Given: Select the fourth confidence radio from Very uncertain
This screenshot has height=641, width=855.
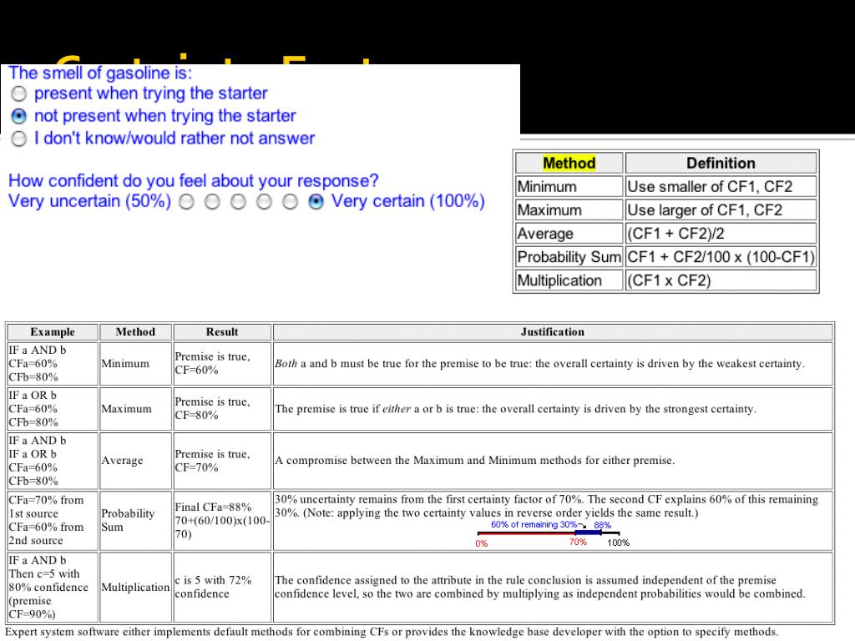Looking at the screenshot, I should pyautogui.click(x=264, y=202).
